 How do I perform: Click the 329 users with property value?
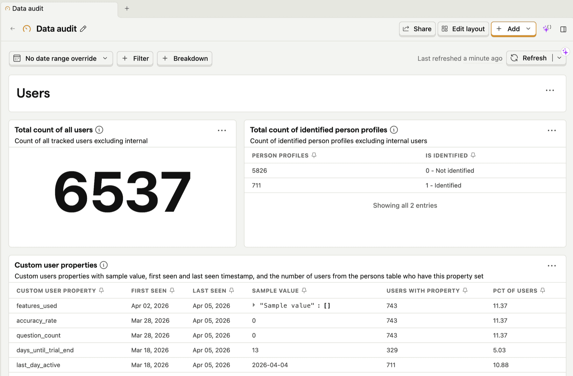(x=392, y=350)
